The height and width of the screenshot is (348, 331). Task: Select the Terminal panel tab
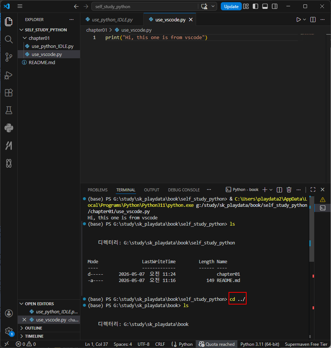pyautogui.click(x=126, y=190)
